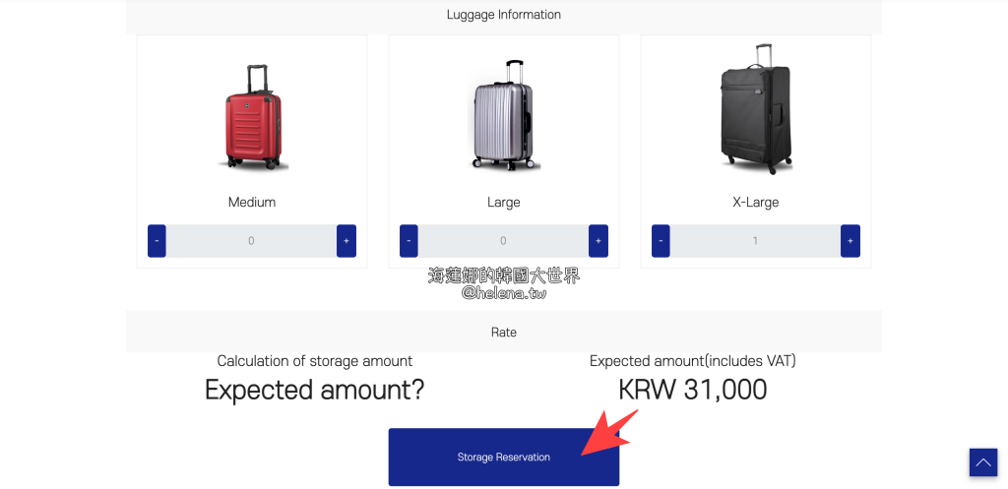Decrease X-Large luggage count with minus button
The image size is (1008, 489).
point(661,241)
